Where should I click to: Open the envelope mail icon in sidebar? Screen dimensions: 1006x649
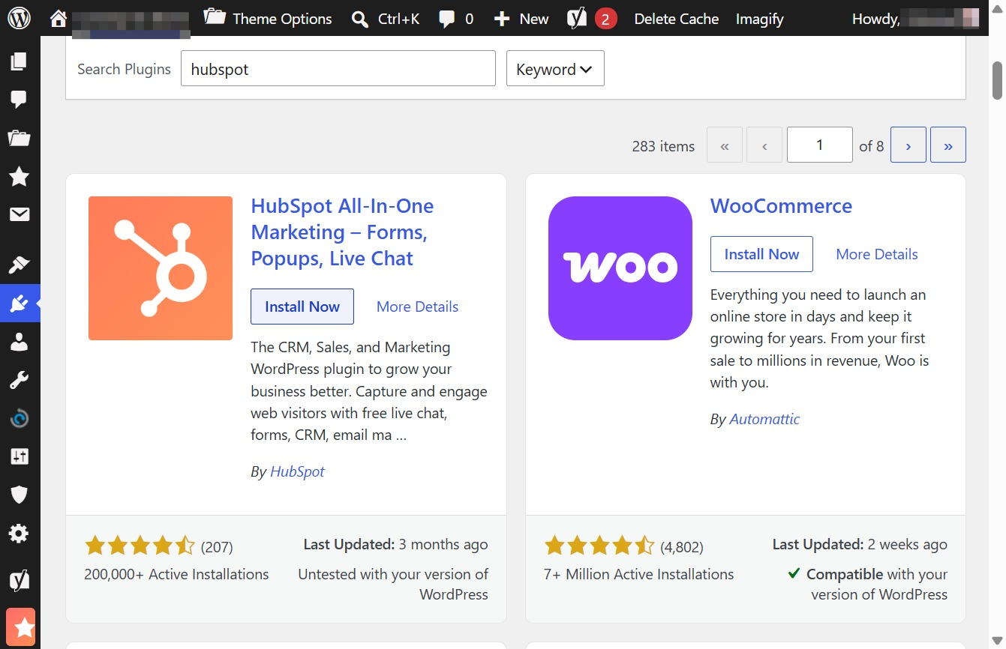pyautogui.click(x=19, y=215)
